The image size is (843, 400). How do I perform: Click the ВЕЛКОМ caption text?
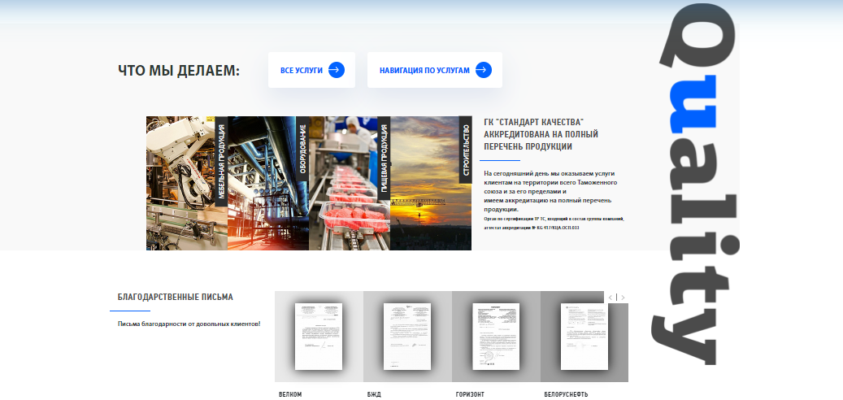(x=290, y=394)
